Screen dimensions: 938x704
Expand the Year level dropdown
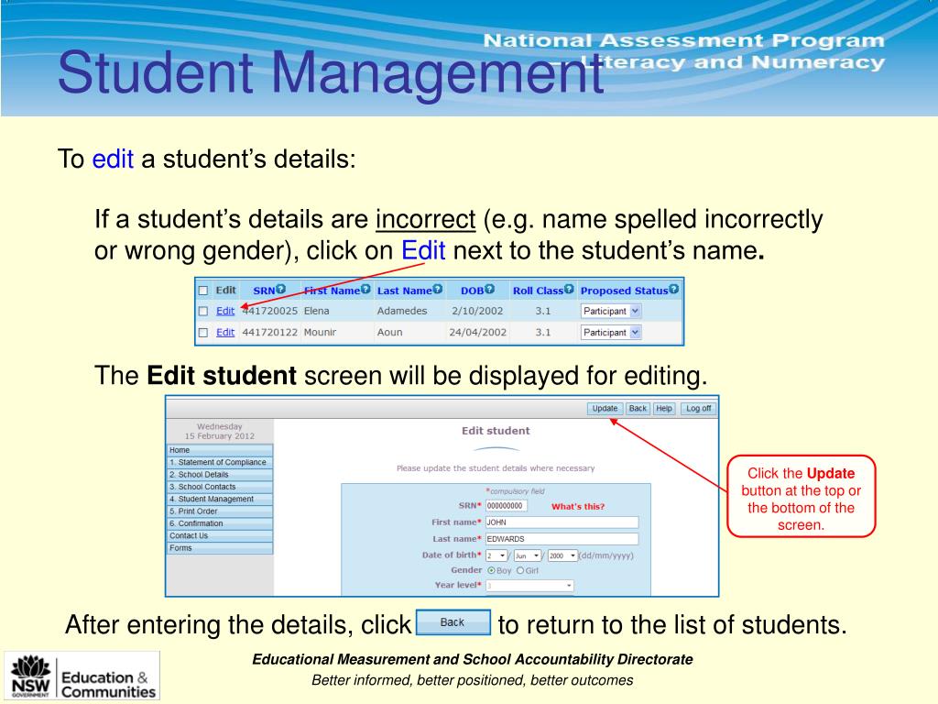pyautogui.click(x=529, y=586)
